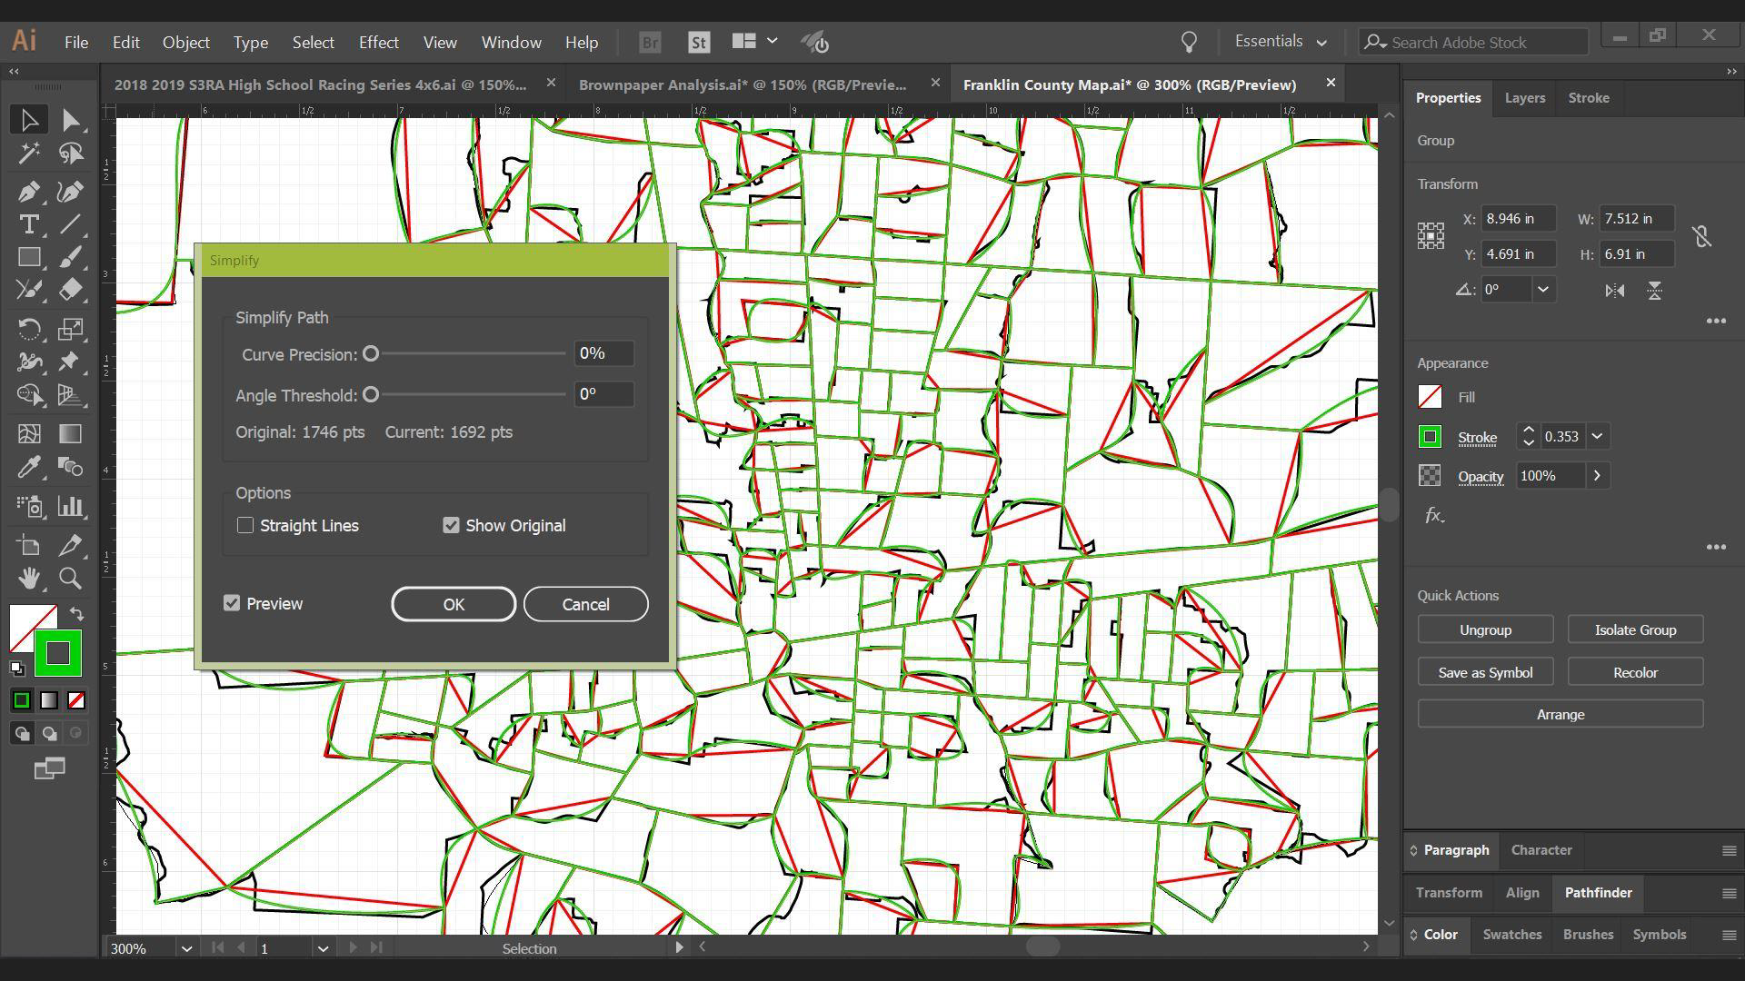Select the Type tool
The height and width of the screenshot is (981, 1745).
28,224
